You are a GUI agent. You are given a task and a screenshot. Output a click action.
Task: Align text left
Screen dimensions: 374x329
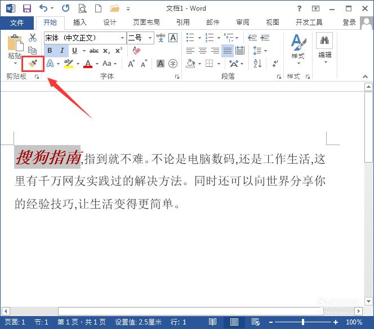[x=190, y=51]
